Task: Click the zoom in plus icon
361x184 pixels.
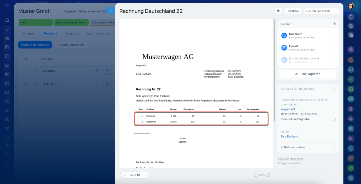Action: (268, 175)
